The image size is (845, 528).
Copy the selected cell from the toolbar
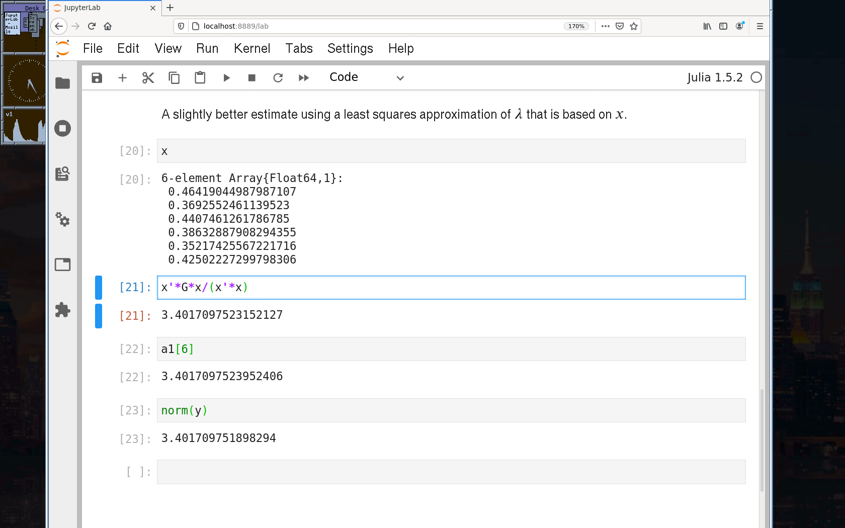174,78
